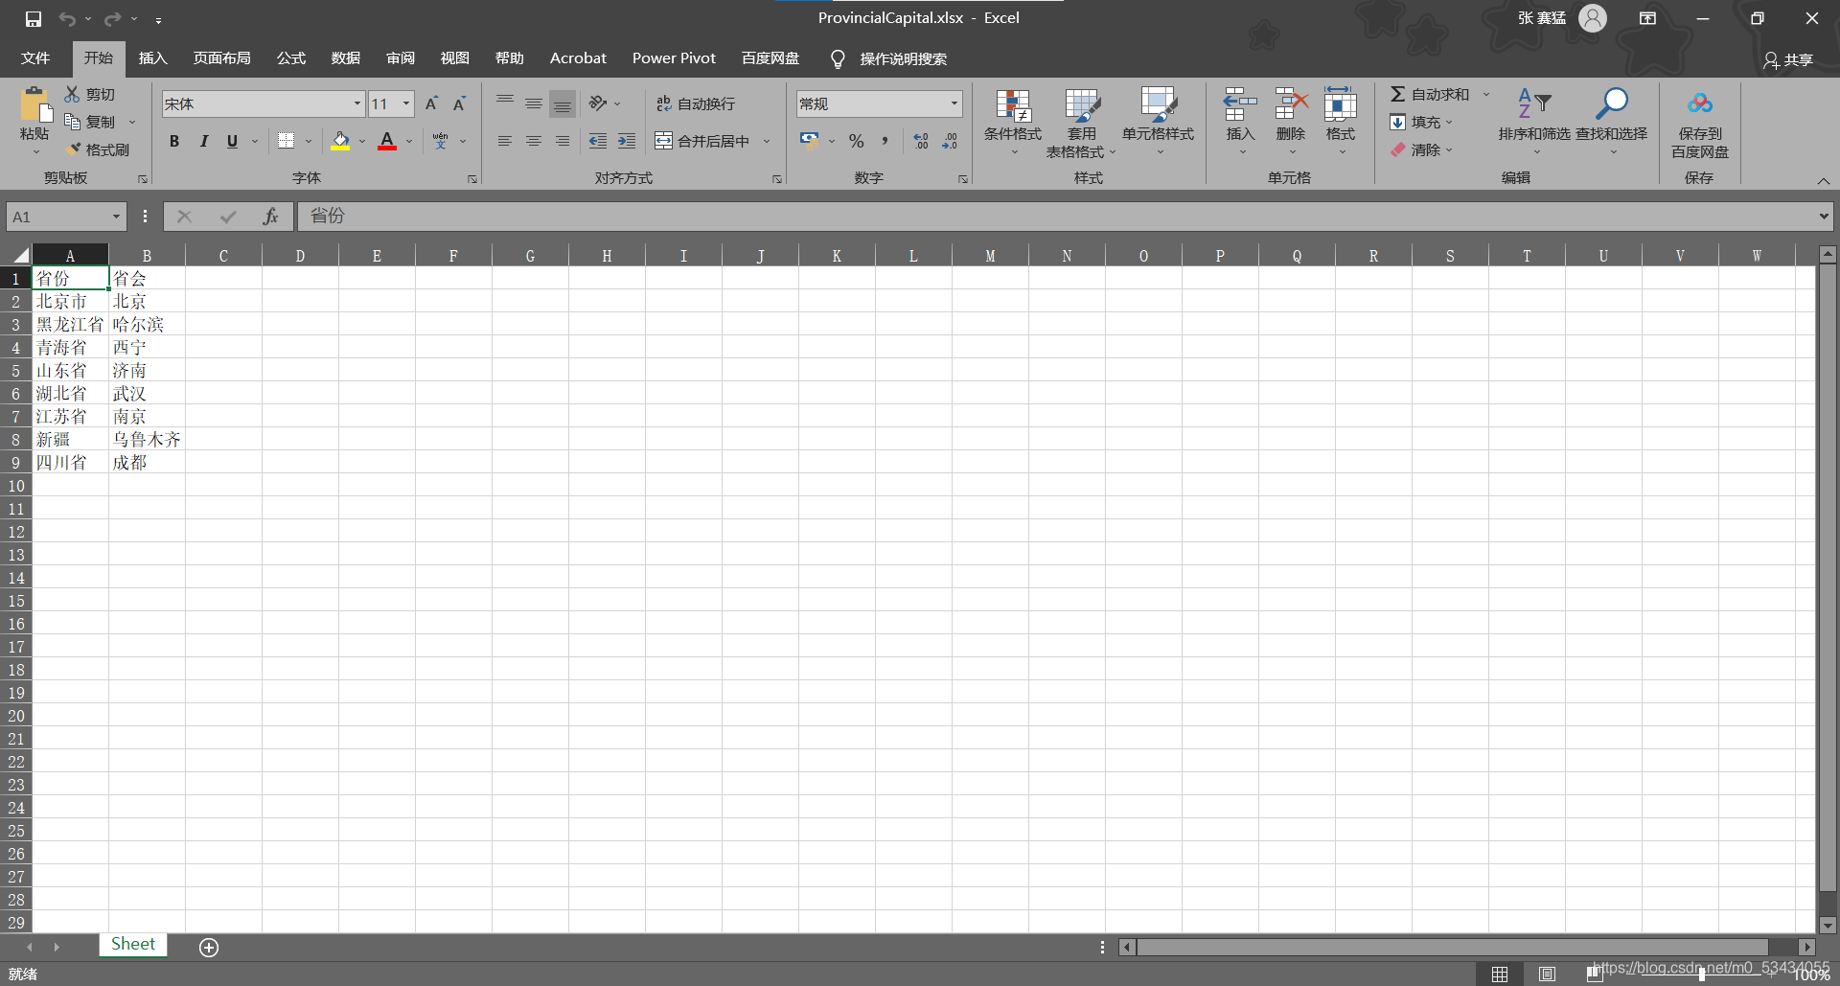Open the font color dropdown arrow
Screen dimensions: 1840x986
[410, 141]
